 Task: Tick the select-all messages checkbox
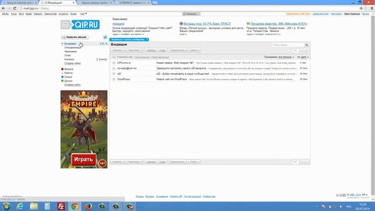(114, 57)
